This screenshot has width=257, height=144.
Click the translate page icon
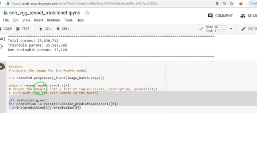218,4
